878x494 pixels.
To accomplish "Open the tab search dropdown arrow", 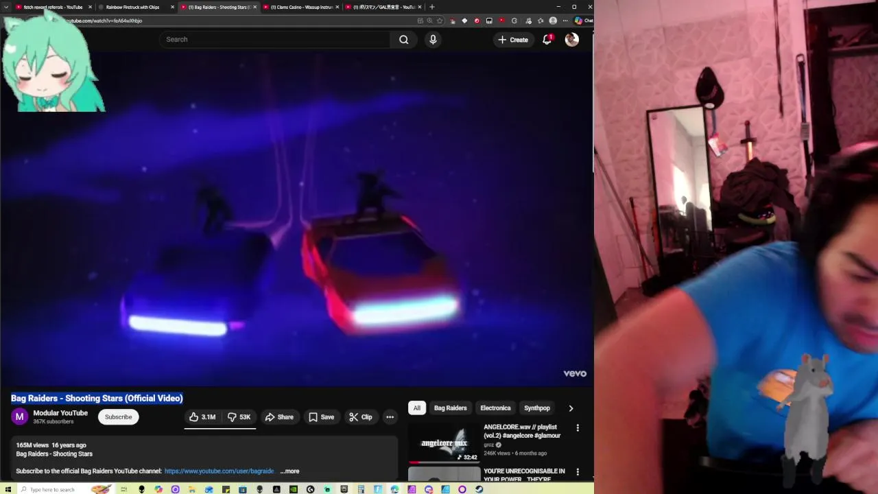I will (6, 7).
